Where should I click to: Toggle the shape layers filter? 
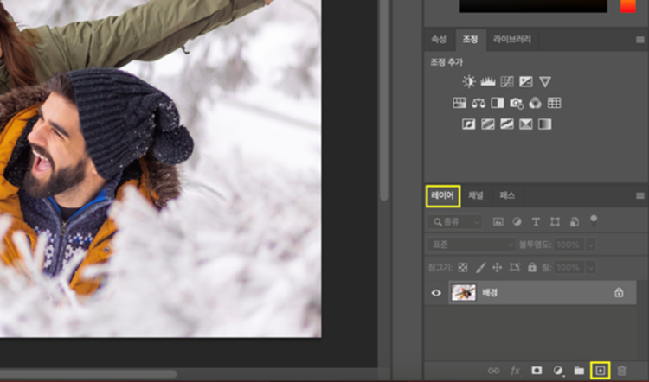pyautogui.click(x=555, y=222)
